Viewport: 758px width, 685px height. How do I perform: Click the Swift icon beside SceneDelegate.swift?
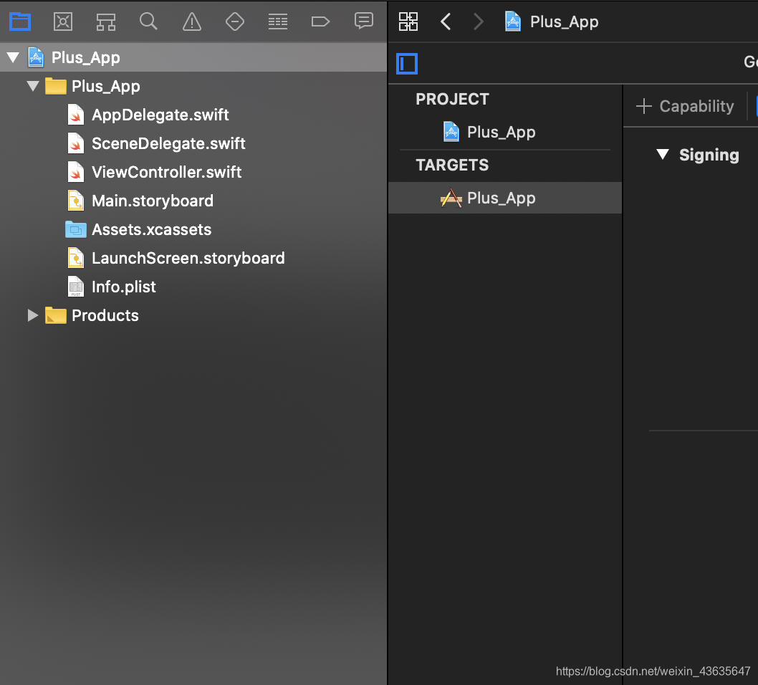coord(76,143)
